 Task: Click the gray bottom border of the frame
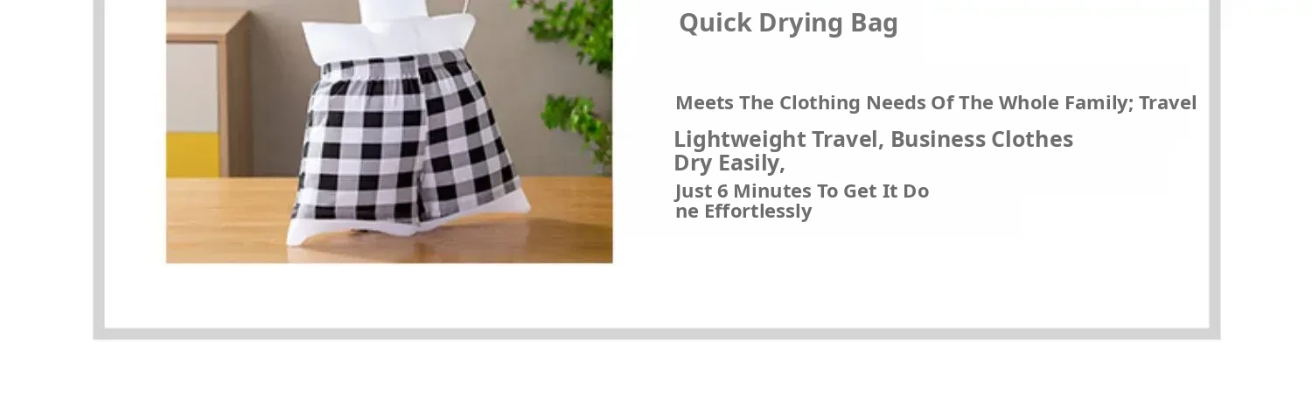pyautogui.click(x=657, y=334)
